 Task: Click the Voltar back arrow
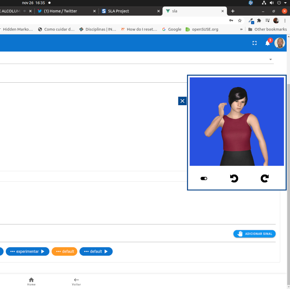tap(76, 281)
